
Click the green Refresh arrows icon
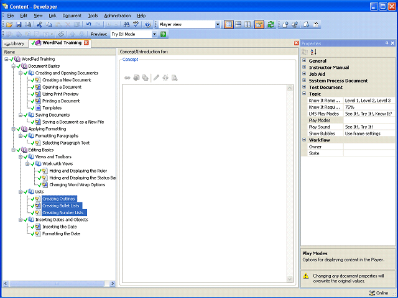(x=271, y=25)
